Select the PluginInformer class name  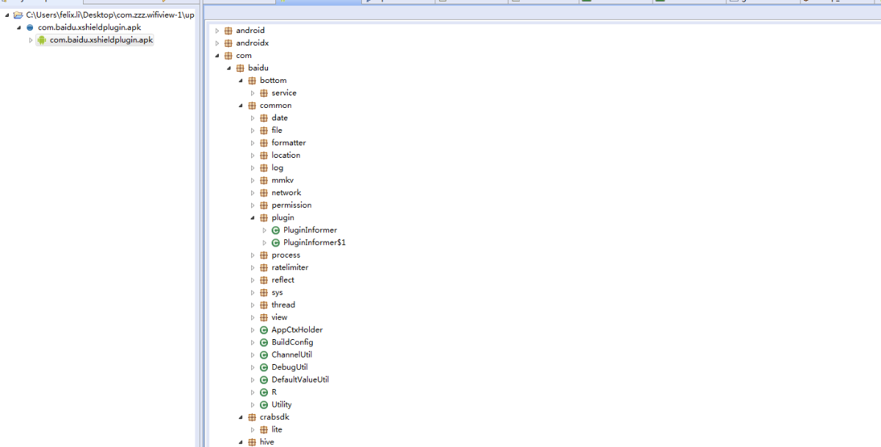pyautogui.click(x=310, y=230)
